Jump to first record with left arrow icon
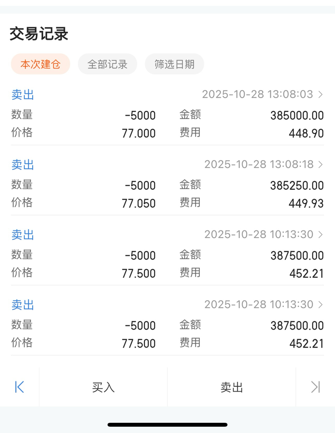The width and height of the screenshot is (335, 433). pos(19,387)
